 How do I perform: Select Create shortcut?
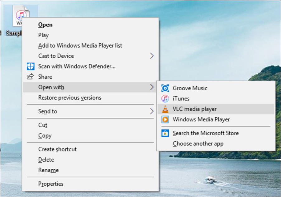[x=91, y=149]
